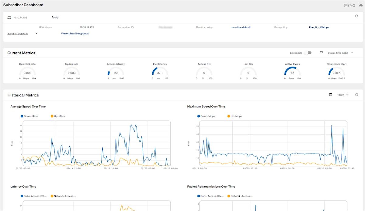Open the monitor-default policy link

tap(241, 27)
